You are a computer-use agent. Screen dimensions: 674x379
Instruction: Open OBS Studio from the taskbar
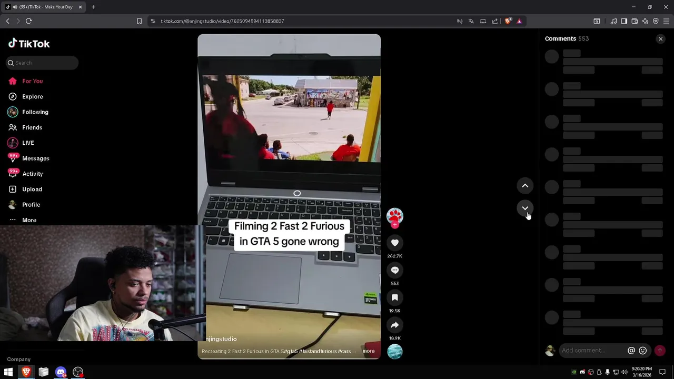pyautogui.click(x=78, y=372)
